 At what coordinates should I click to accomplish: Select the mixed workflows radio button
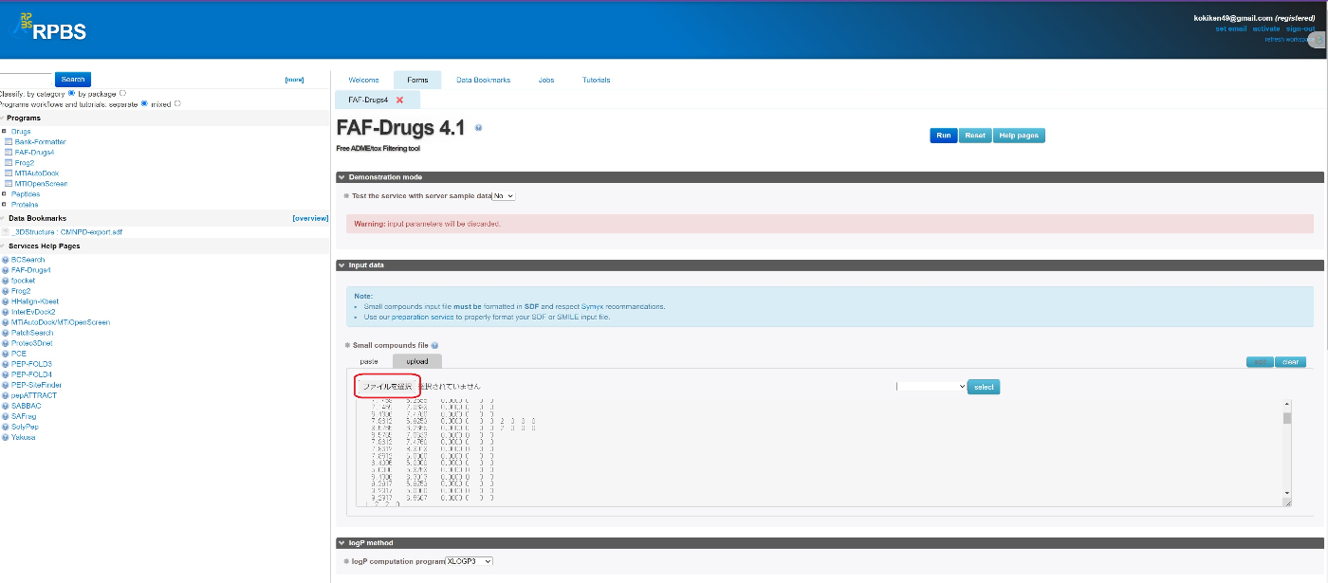tap(177, 104)
